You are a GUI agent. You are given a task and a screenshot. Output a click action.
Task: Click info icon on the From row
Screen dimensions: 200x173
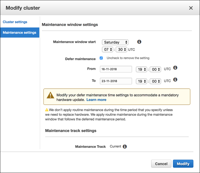[x=175, y=68]
